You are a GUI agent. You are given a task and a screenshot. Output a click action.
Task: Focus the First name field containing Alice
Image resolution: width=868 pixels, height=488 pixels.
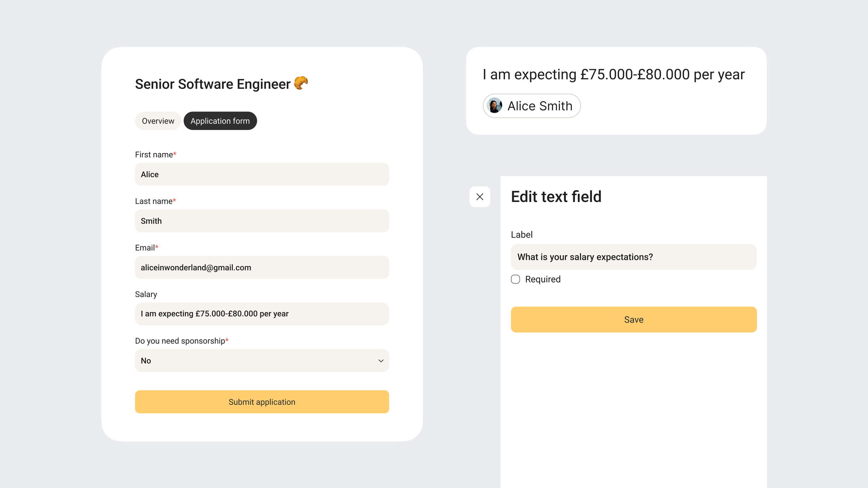pyautogui.click(x=262, y=174)
